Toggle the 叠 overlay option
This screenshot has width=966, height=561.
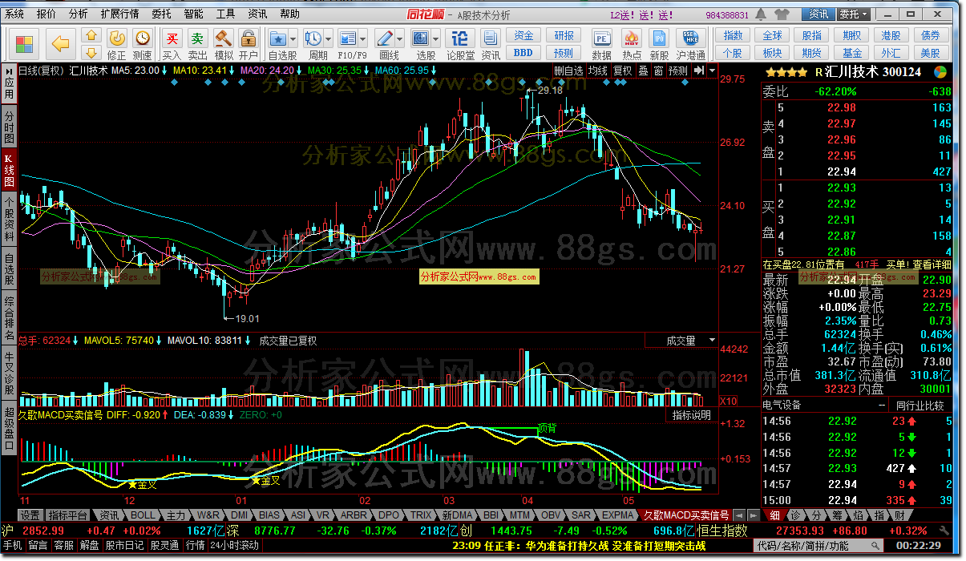642,71
